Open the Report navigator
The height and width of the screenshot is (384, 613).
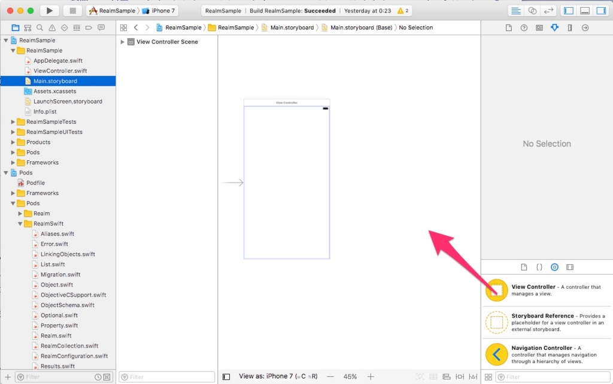pyautogui.click(x=101, y=28)
